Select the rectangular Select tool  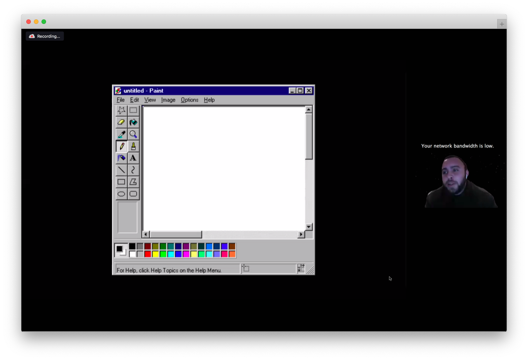click(x=133, y=110)
